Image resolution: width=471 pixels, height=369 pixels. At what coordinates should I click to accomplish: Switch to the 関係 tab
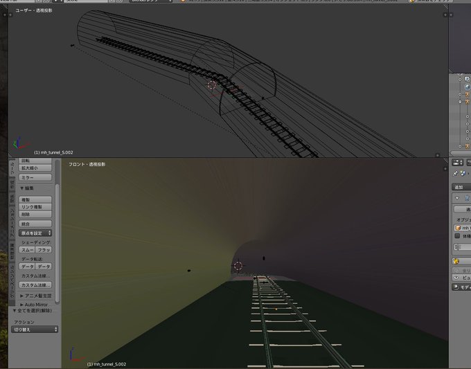point(12,198)
